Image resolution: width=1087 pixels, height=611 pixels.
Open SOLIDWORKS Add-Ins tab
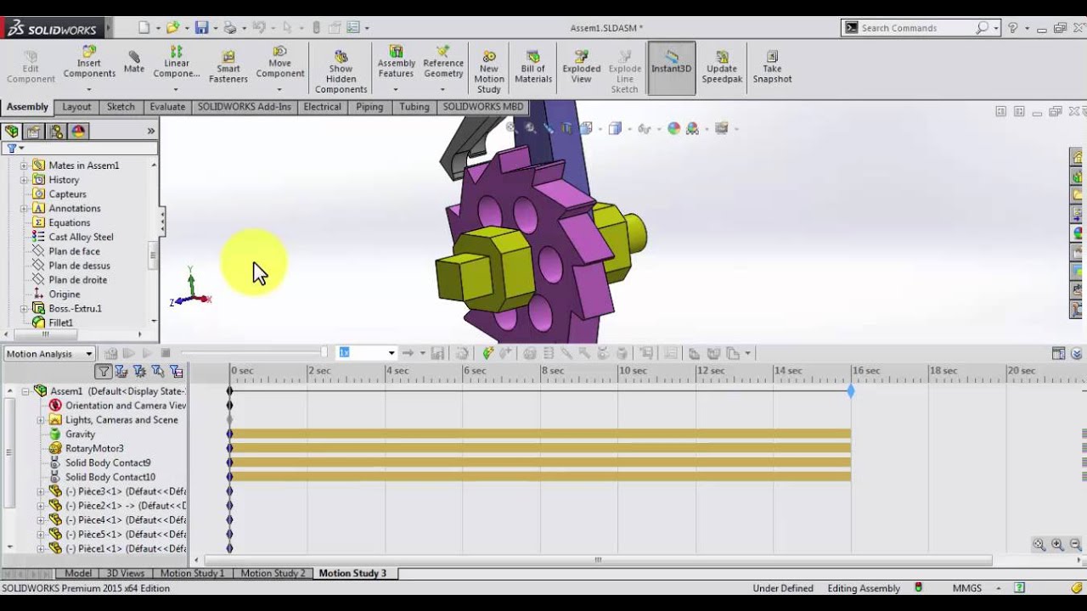[245, 107]
